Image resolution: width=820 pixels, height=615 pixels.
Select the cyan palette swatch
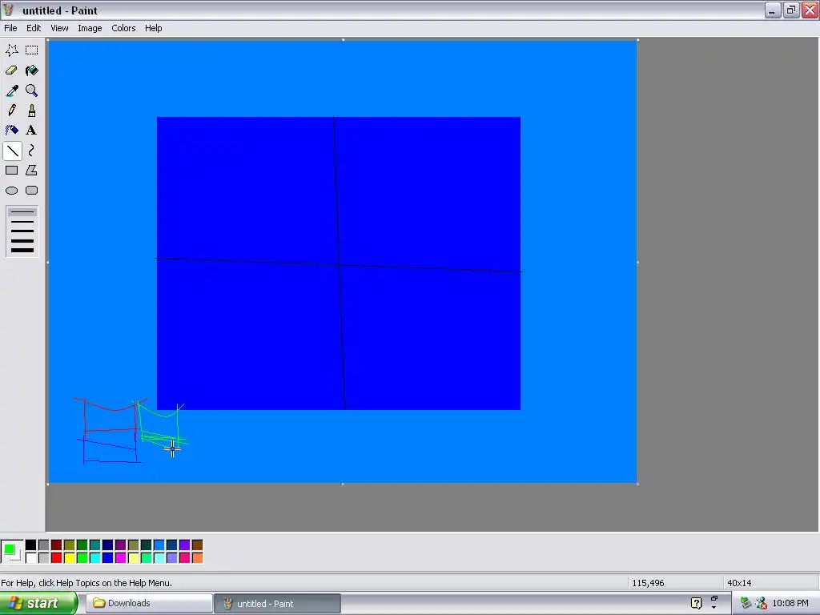(x=94, y=558)
